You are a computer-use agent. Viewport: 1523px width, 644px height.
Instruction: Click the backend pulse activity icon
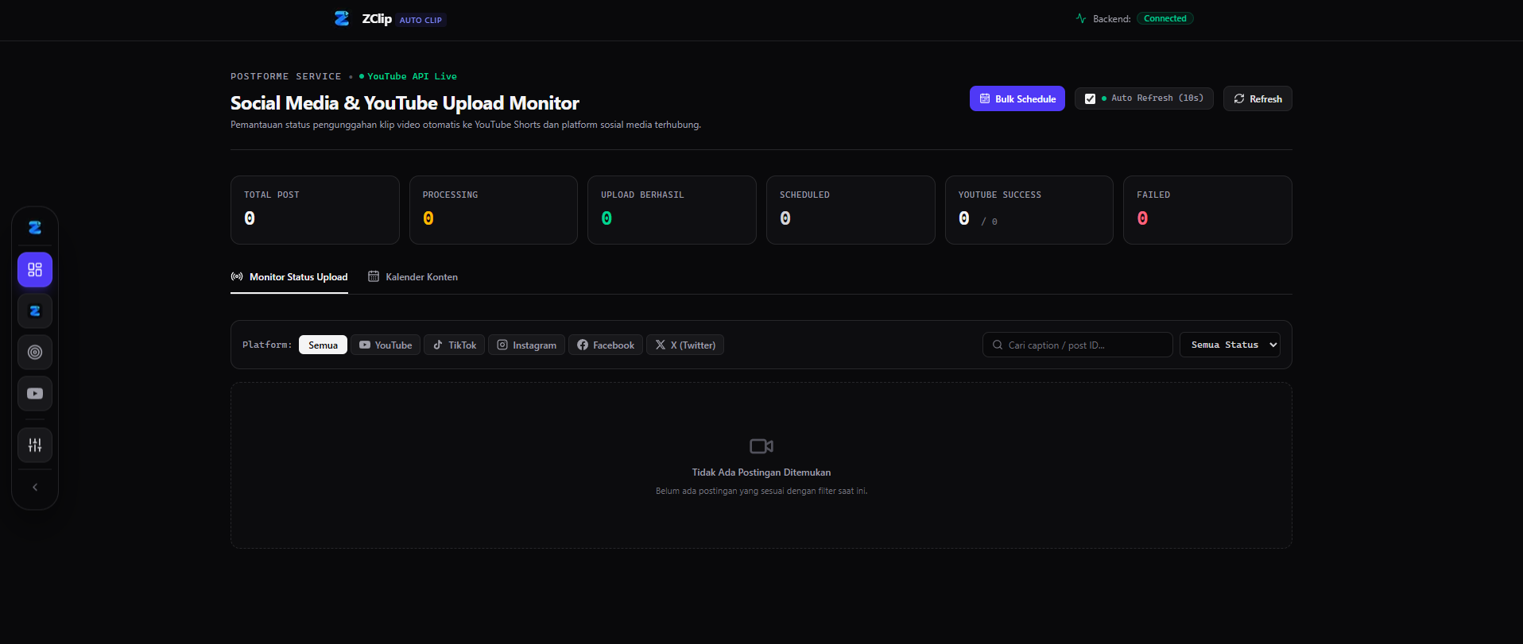(1081, 18)
